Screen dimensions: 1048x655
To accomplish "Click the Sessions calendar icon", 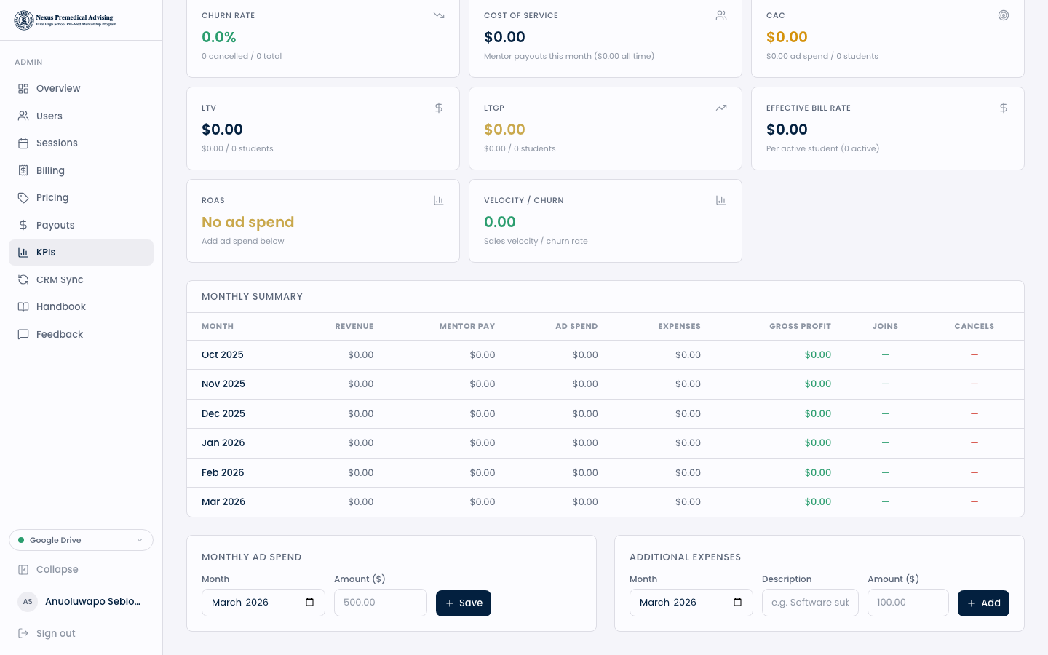I will point(23,143).
